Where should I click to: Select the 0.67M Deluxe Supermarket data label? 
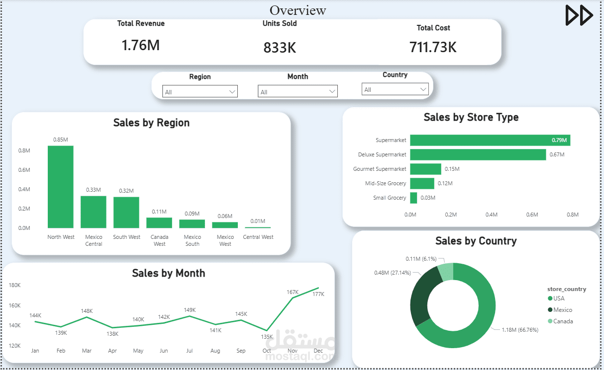coord(557,154)
